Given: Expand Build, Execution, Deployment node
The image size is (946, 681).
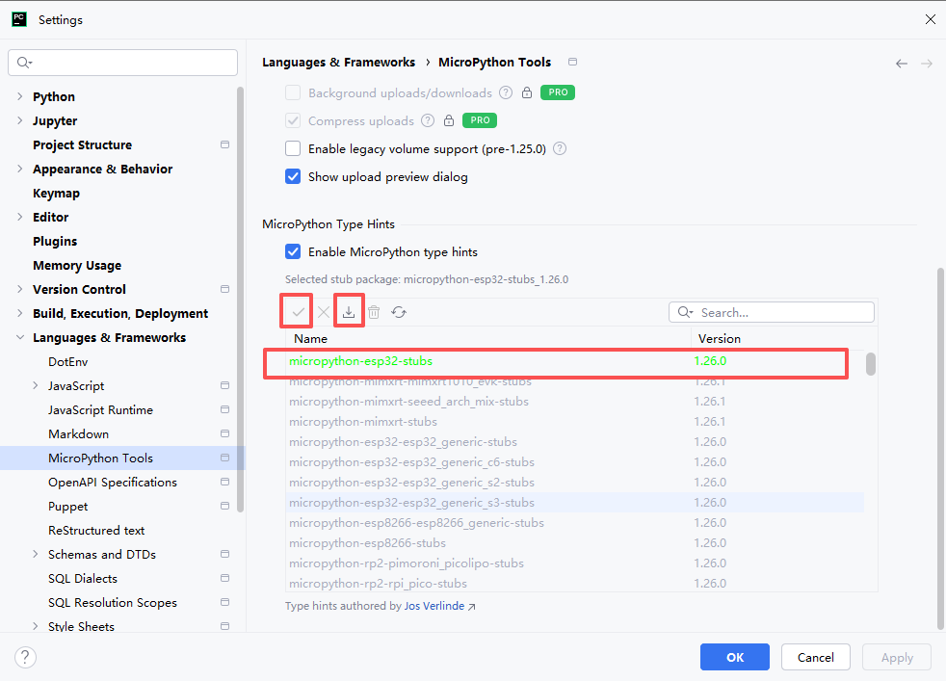Looking at the screenshot, I should [20, 313].
